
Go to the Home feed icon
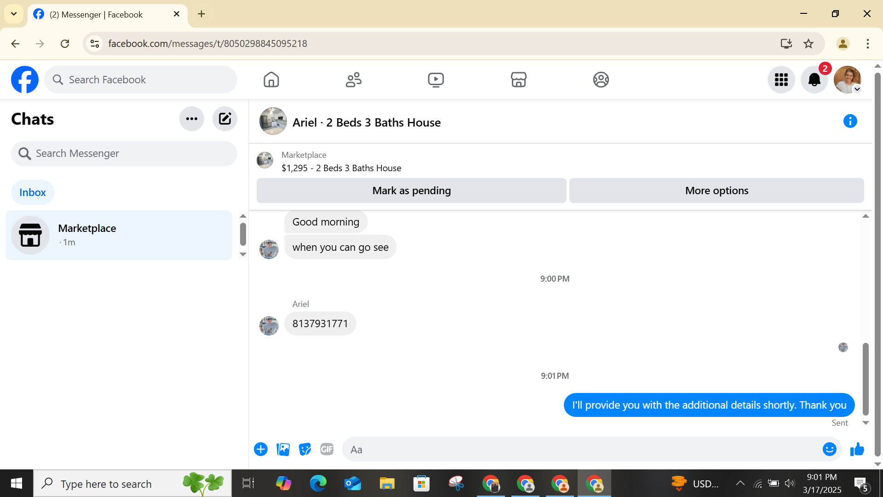click(x=271, y=80)
